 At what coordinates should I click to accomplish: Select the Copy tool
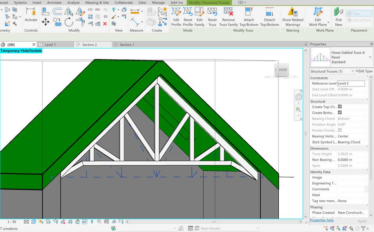click(x=57, y=22)
